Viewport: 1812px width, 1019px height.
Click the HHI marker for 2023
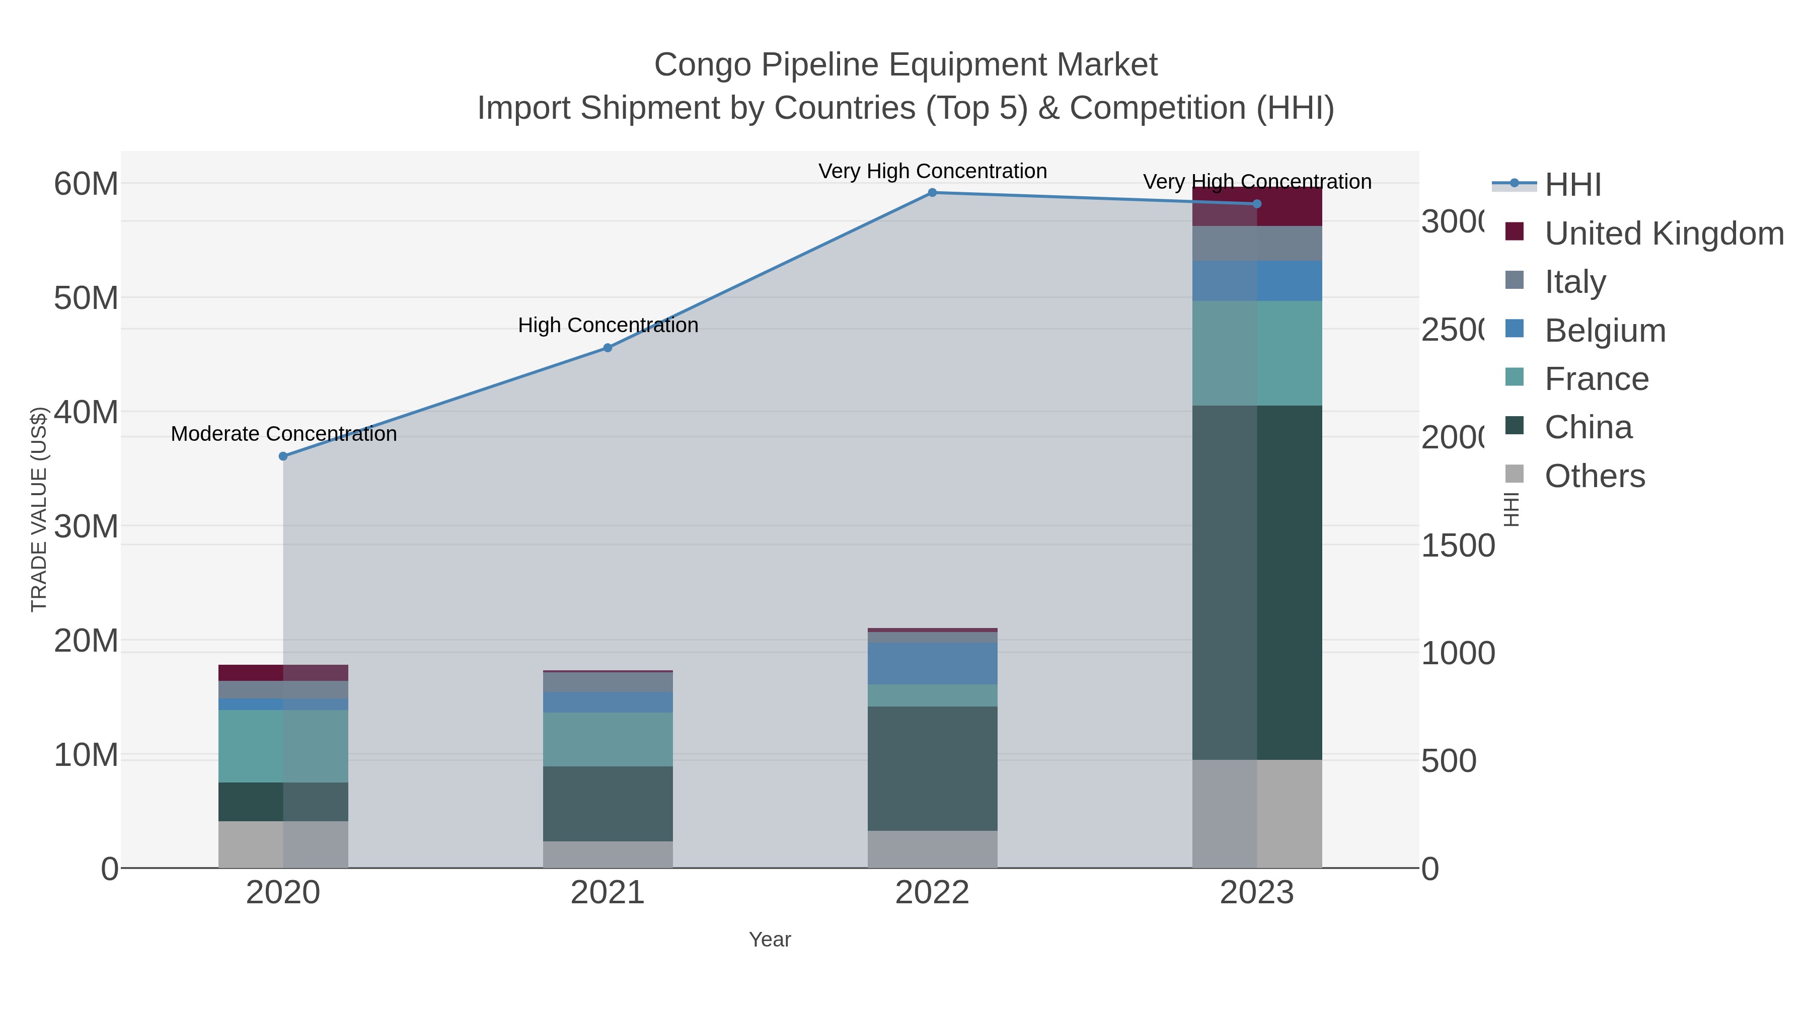pos(1257,204)
